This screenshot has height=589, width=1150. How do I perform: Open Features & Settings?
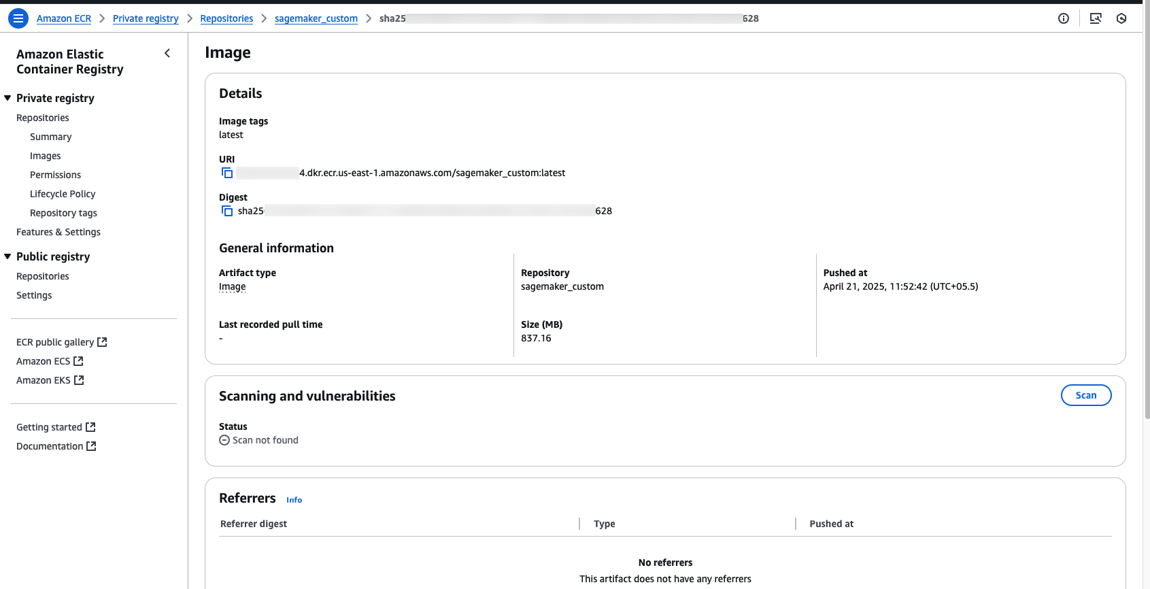pyautogui.click(x=58, y=232)
